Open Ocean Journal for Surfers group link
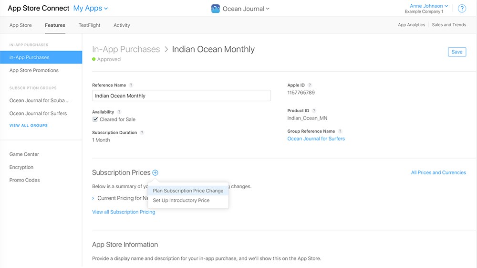Screen dimensions: 477x268 (316, 139)
